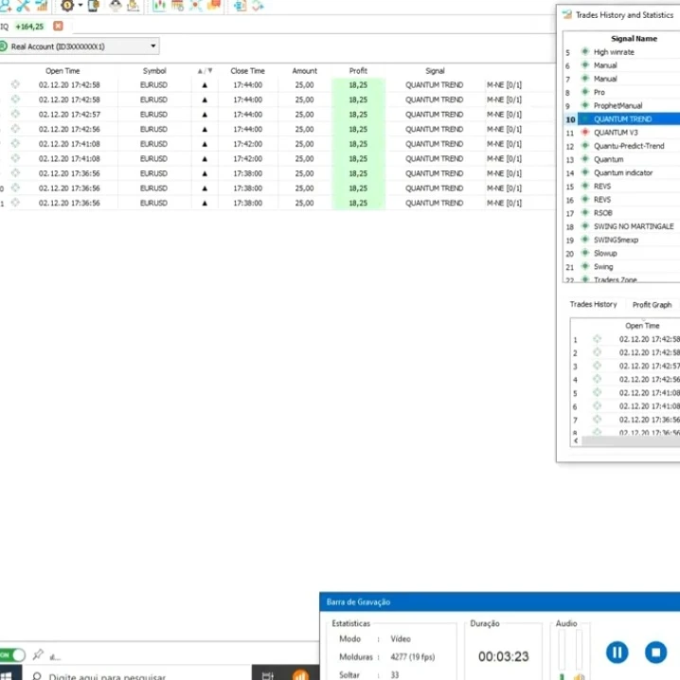Image resolution: width=680 pixels, height=680 pixels.
Task: Click the calendar table toolbar icon
Action: [x=177, y=6]
